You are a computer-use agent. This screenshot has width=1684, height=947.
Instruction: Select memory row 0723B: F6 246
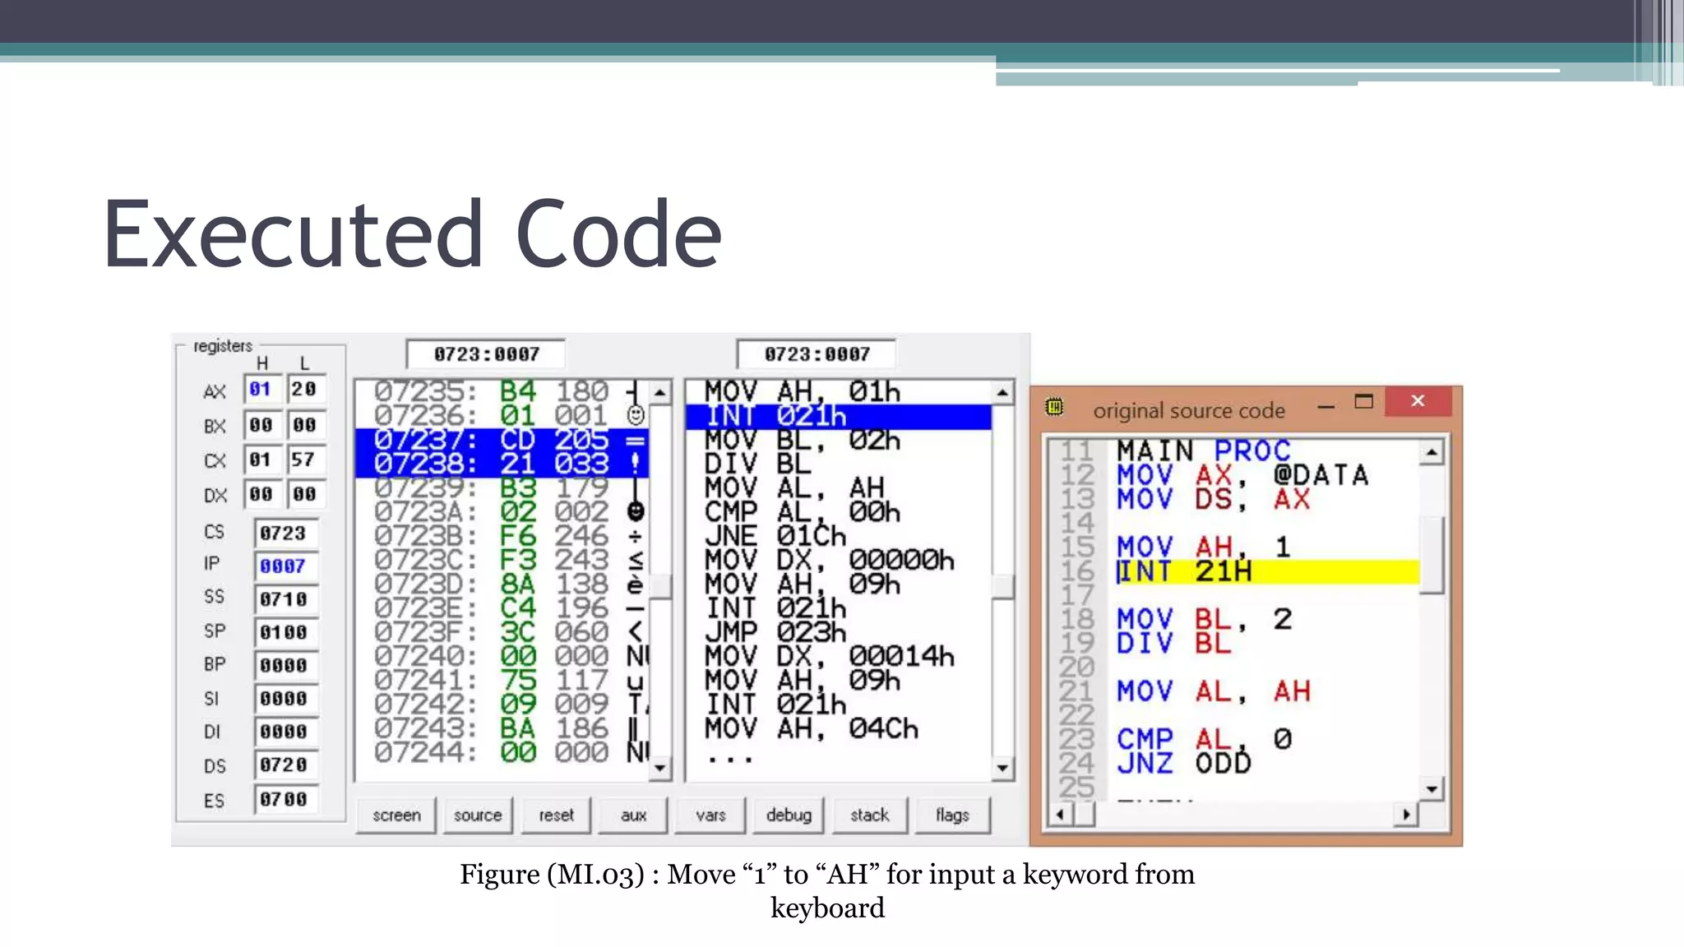click(x=502, y=536)
